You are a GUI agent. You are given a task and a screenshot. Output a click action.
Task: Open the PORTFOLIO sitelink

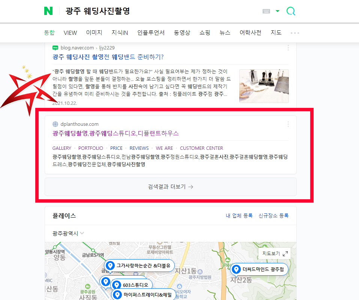[x=91, y=148]
